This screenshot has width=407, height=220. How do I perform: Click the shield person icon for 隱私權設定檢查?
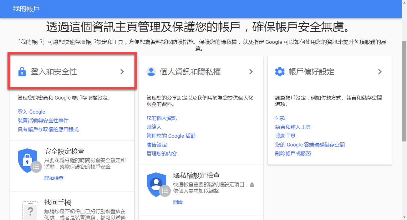158,185
